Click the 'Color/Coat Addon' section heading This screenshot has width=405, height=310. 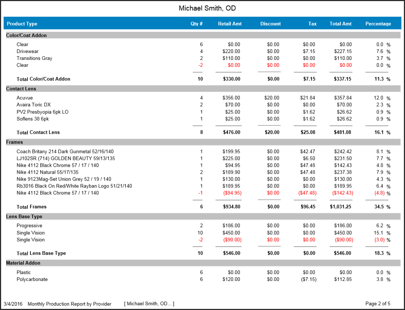point(26,36)
